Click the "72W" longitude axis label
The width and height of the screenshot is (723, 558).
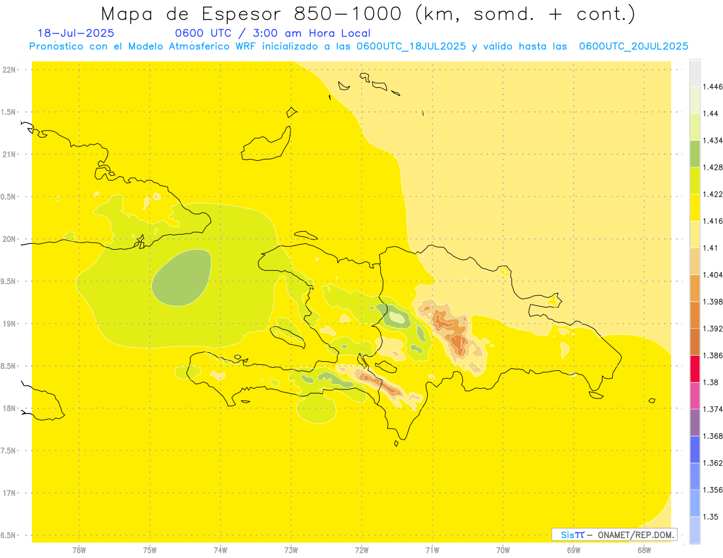361,550
